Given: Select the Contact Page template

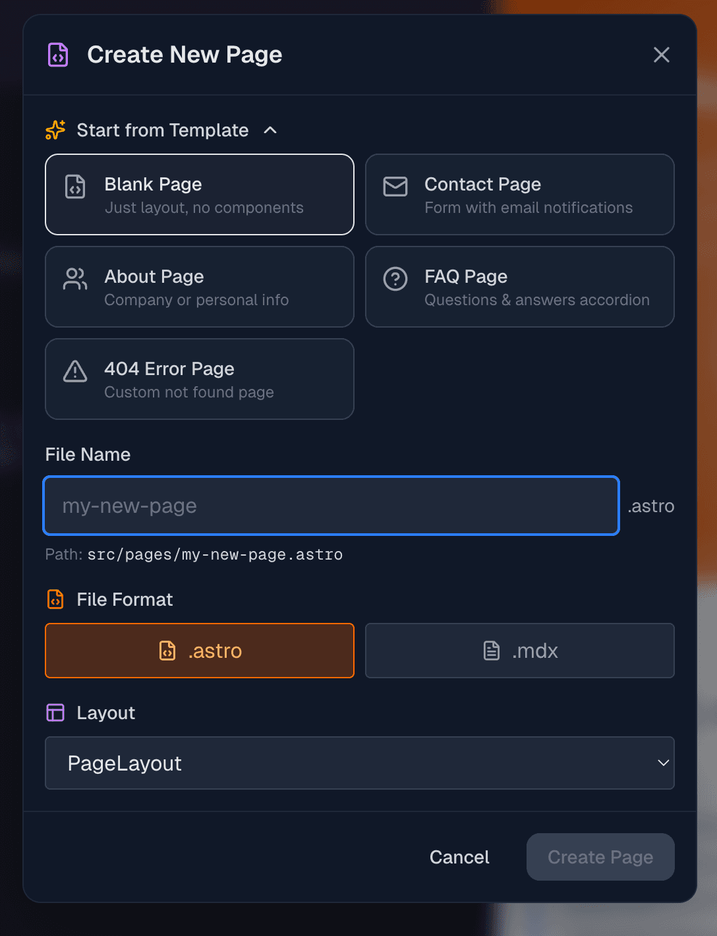Looking at the screenshot, I should point(519,194).
